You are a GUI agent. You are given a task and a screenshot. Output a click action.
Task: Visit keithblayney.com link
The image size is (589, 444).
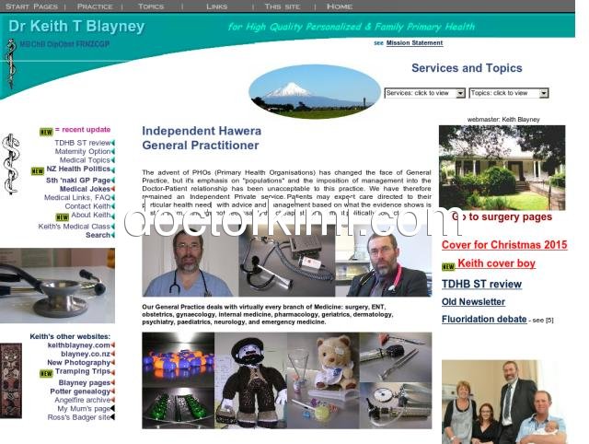(79, 345)
